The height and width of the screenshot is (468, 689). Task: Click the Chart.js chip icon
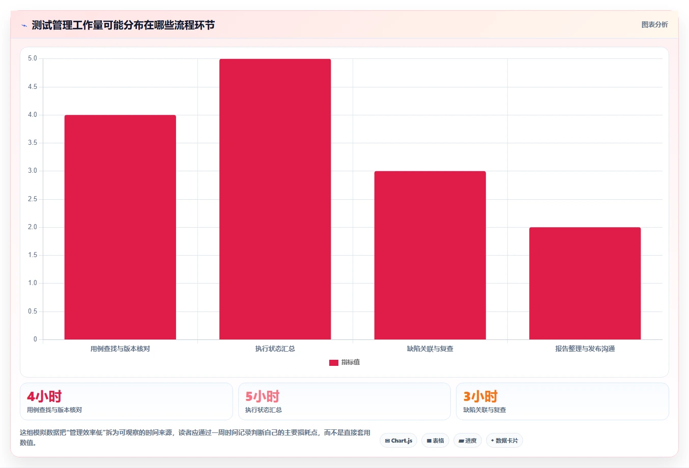(387, 441)
